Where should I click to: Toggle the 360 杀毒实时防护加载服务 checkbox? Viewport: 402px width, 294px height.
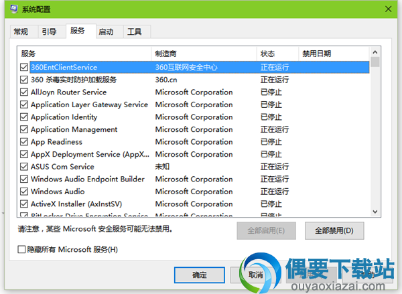(24, 80)
